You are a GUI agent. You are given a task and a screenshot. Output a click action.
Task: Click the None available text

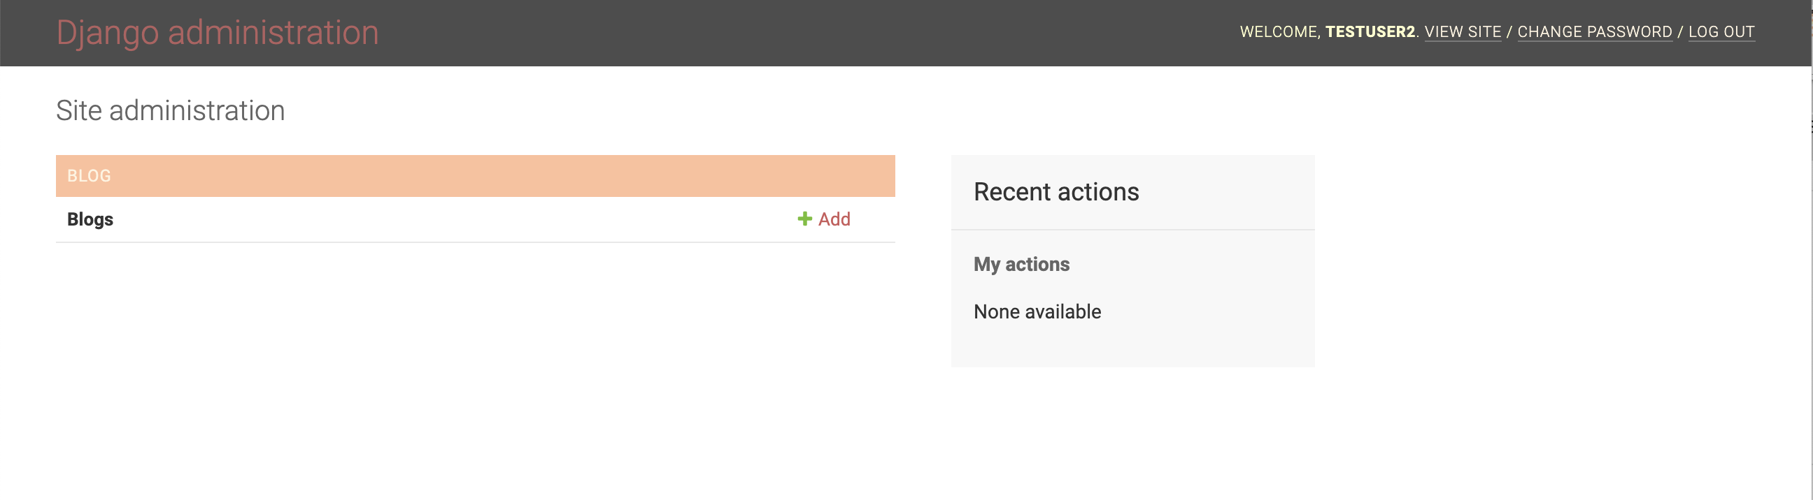point(1037,311)
